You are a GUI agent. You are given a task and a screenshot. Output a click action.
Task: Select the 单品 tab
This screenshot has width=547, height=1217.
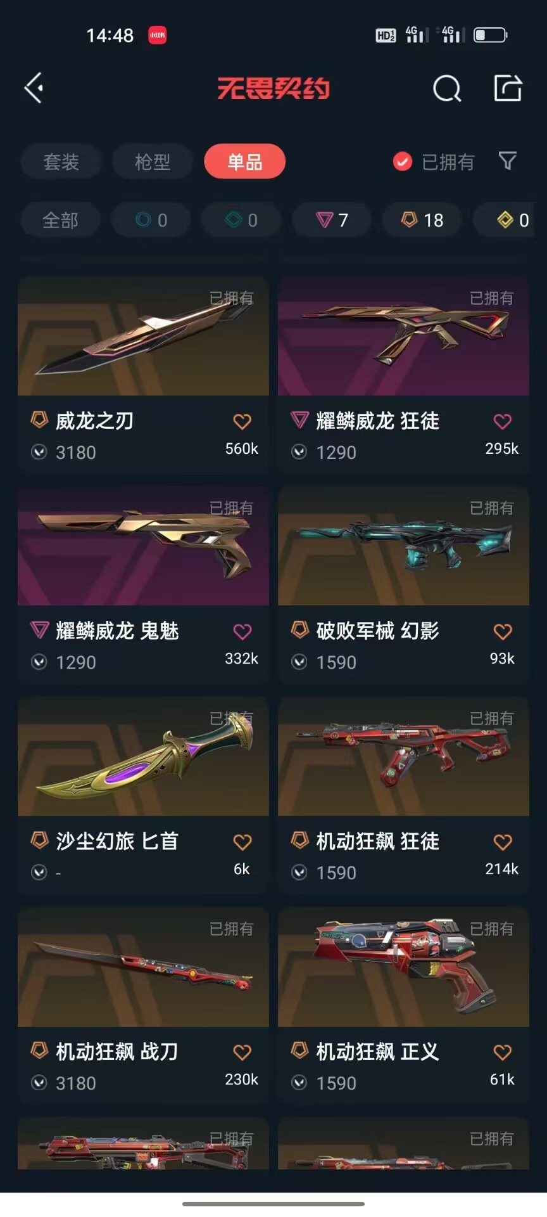244,162
